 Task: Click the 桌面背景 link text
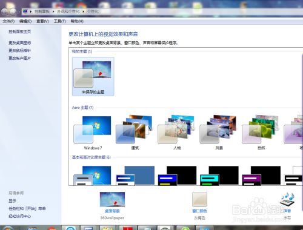pyautogui.click(x=112, y=211)
